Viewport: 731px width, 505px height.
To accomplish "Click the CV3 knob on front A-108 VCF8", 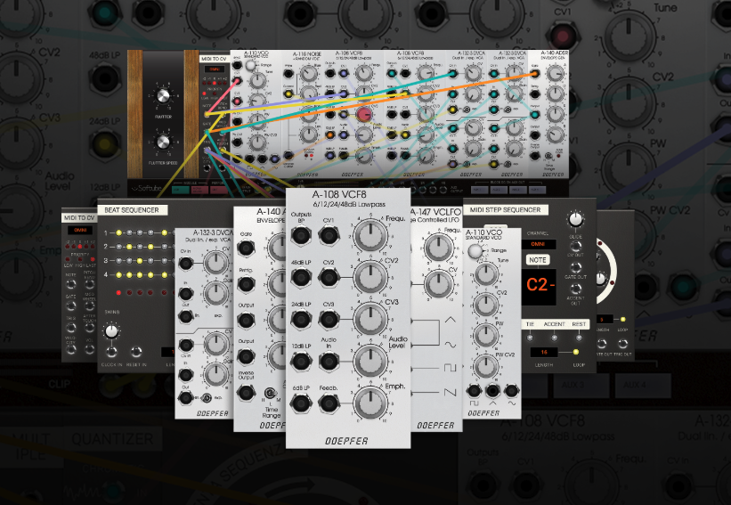I will 370,319.
